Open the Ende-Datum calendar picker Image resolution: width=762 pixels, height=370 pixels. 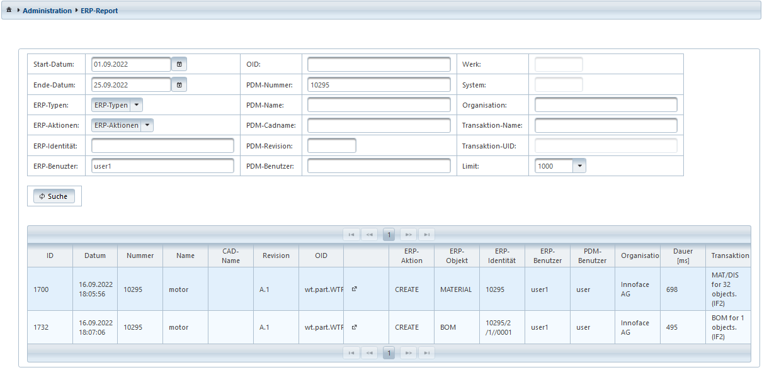tap(179, 84)
